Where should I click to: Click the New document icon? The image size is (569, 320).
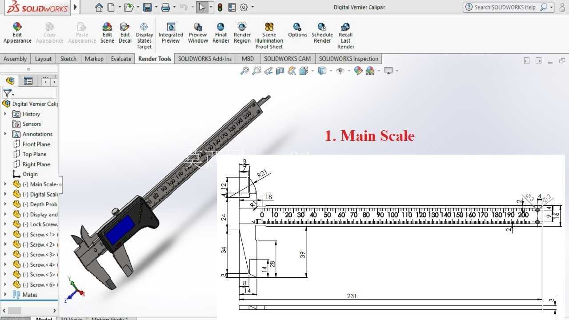point(111,7)
